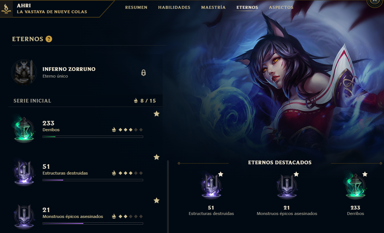384x233 pixels.
Task: Open the Aspectos tab
Action: click(x=281, y=7)
